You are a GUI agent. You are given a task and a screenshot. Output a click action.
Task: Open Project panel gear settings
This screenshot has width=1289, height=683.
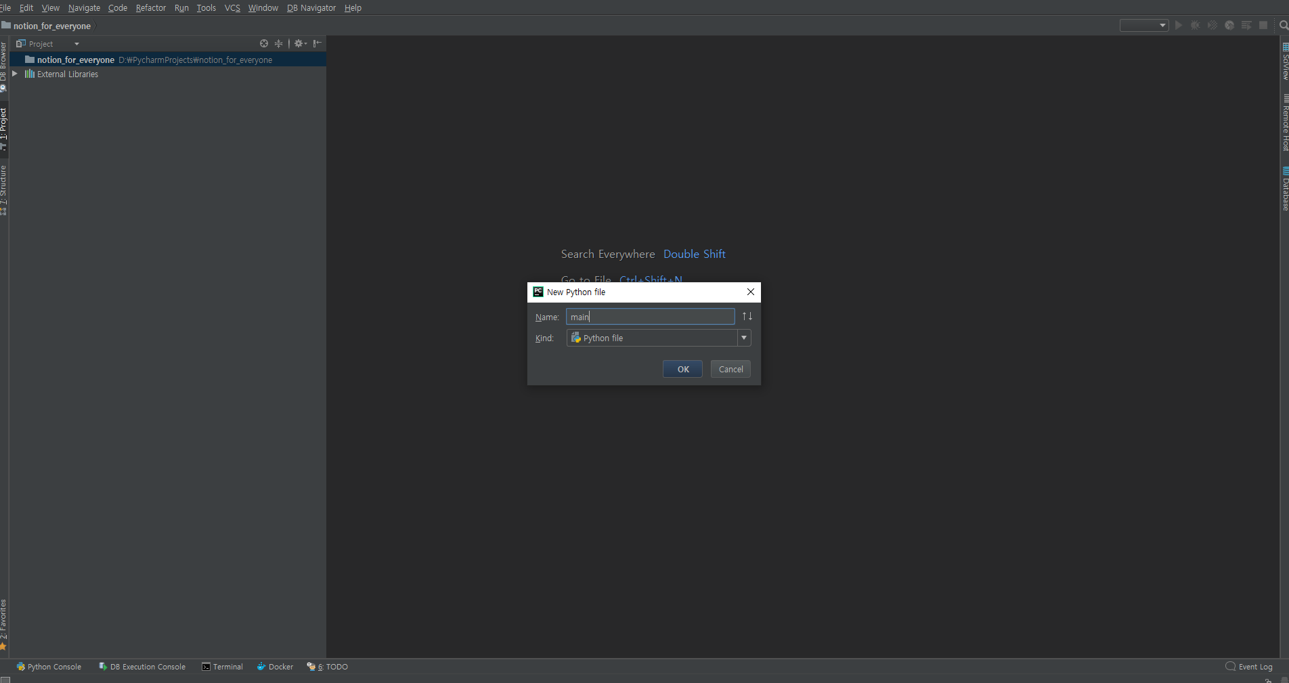click(300, 43)
